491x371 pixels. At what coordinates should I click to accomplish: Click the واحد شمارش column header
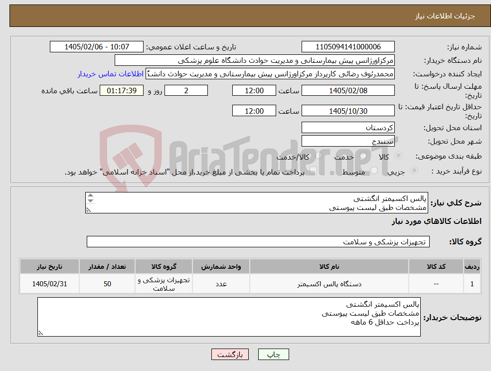pyautogui.click(x=221, y=266)
